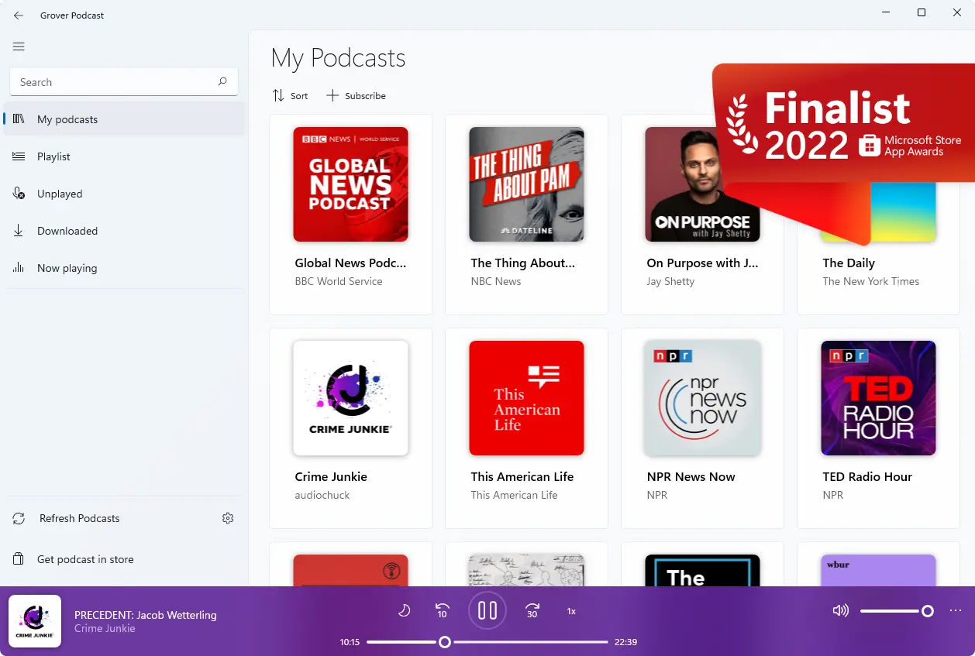
Task: Click the settings gear icon
Action: [x=228, y=518]
